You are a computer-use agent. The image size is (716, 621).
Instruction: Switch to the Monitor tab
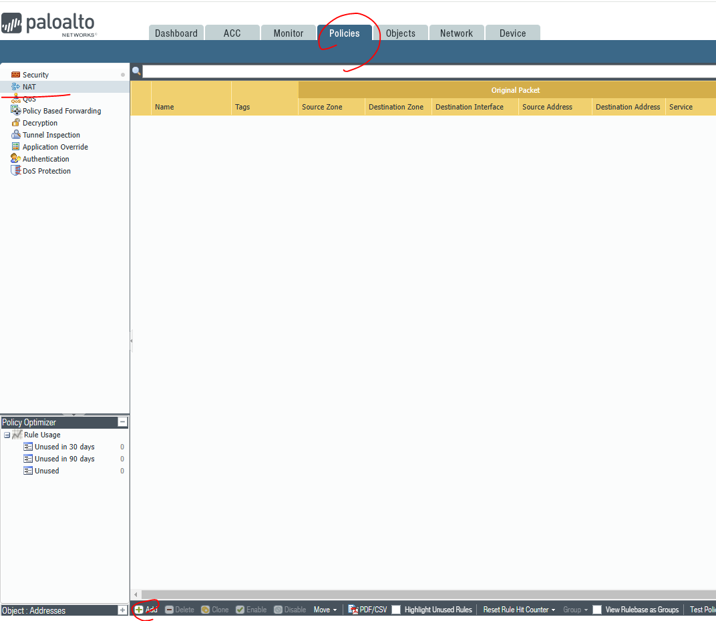[x=288, y=33]
